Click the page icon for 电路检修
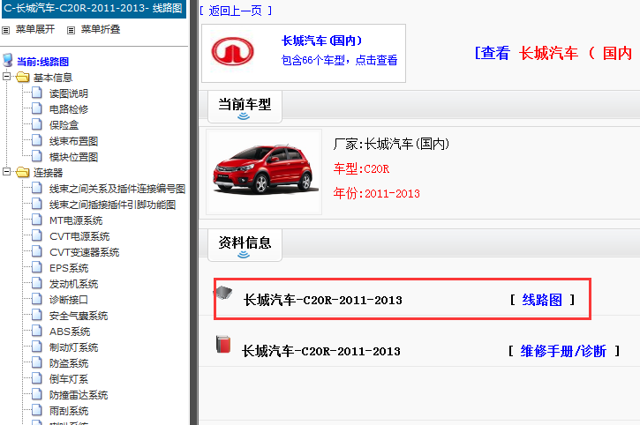 37,108
